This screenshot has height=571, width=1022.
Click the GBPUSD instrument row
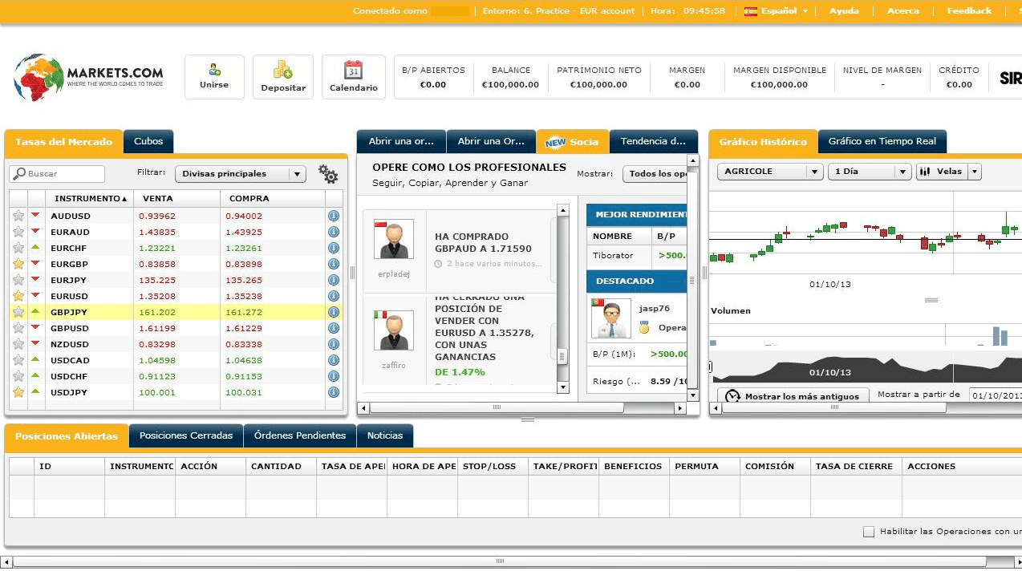point(176,328)
